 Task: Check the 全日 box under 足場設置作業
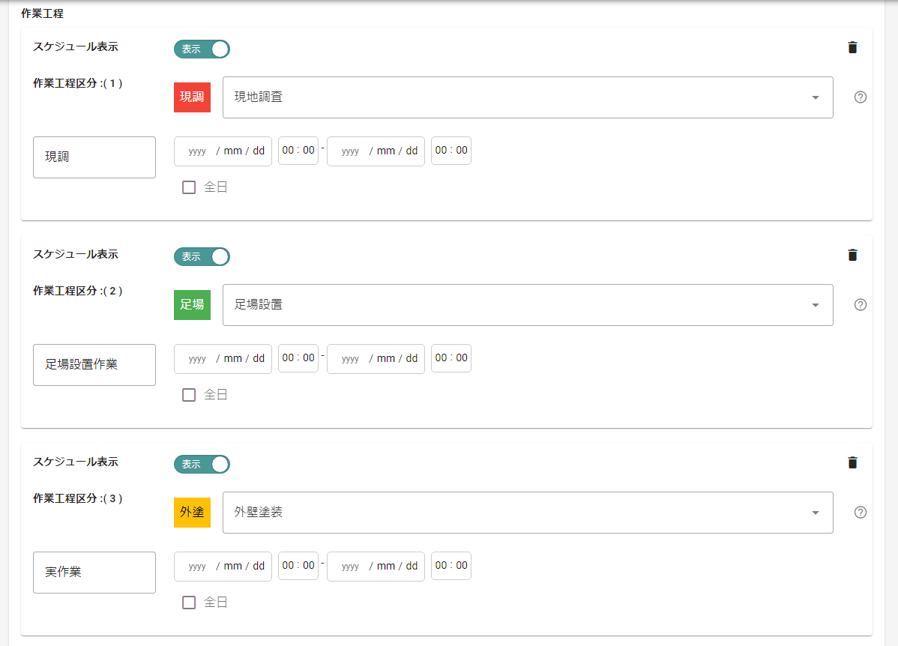coord(189,395)
